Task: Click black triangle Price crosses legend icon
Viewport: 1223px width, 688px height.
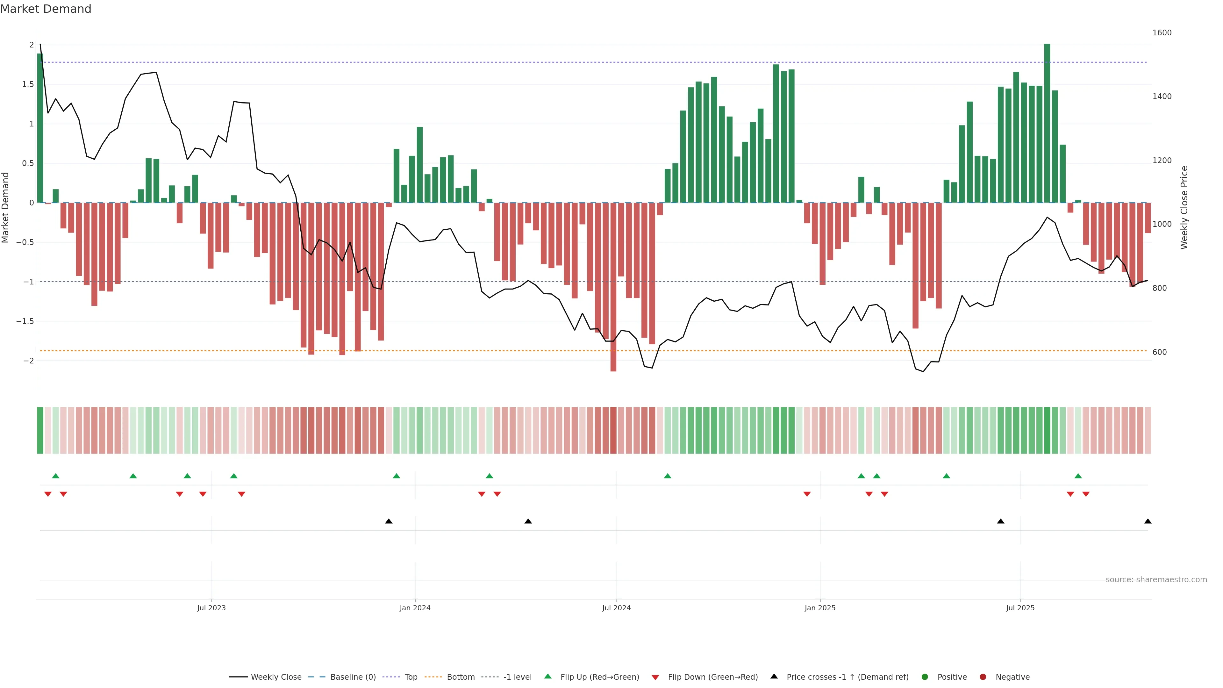Action: pyautogui.click(x=774, y=677)
